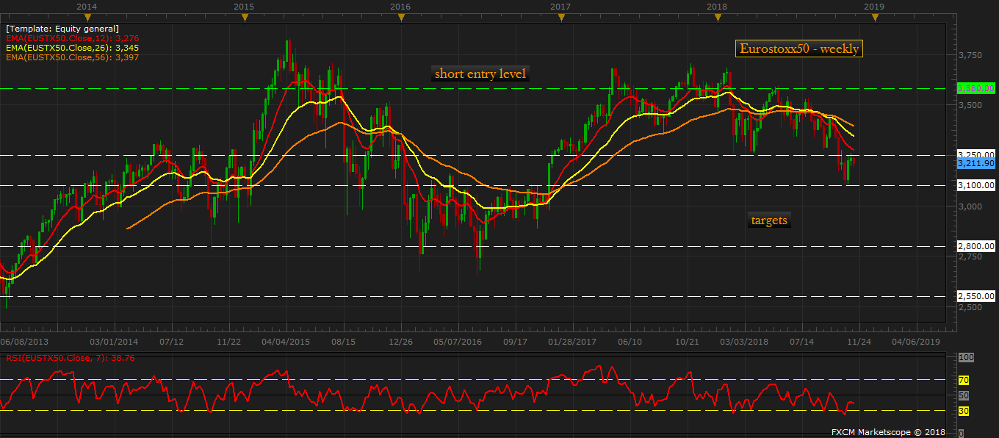Click the yellow RSI 70 level tag
The height and width of the screenshot is (438, 999).
964,380
